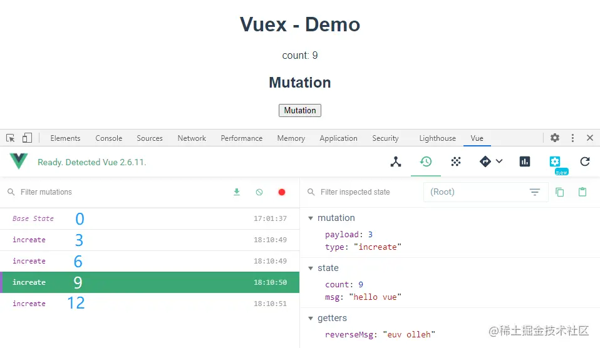Import state with the clipboard icon
Image resolution: width=600 pixels, height=348 pixels.
582,192
